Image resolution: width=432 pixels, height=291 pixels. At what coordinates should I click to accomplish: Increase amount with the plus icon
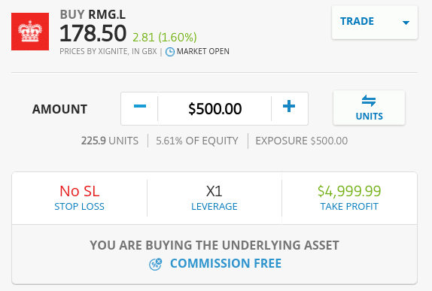coord(289,106)
